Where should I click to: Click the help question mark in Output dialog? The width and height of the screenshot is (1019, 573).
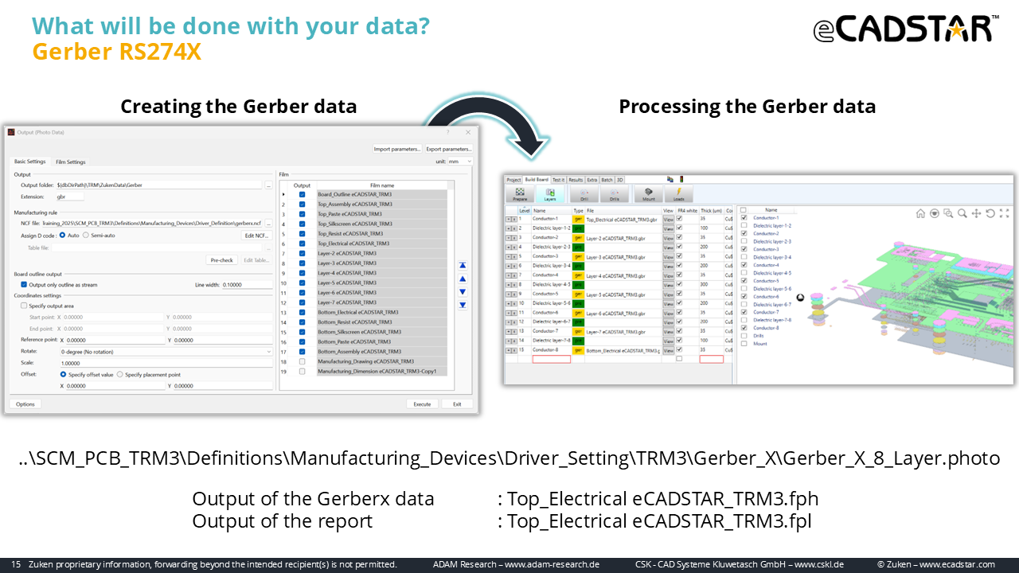tap(447, 132)
